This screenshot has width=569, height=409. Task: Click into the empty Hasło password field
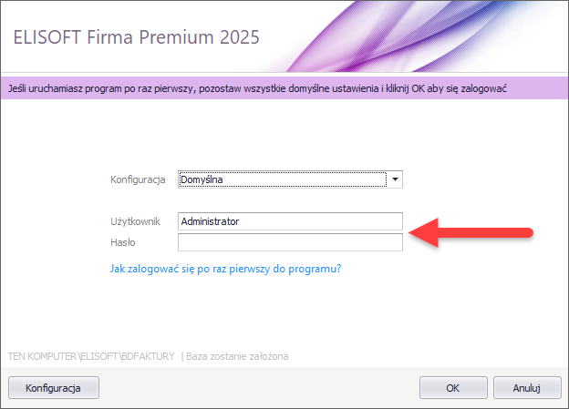(x=289, y=242)
